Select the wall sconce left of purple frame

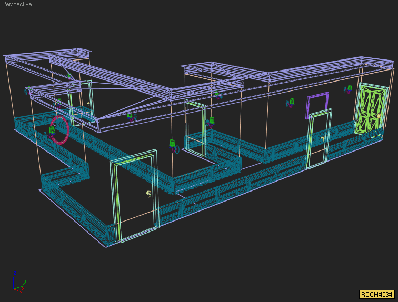coord(290,103)
